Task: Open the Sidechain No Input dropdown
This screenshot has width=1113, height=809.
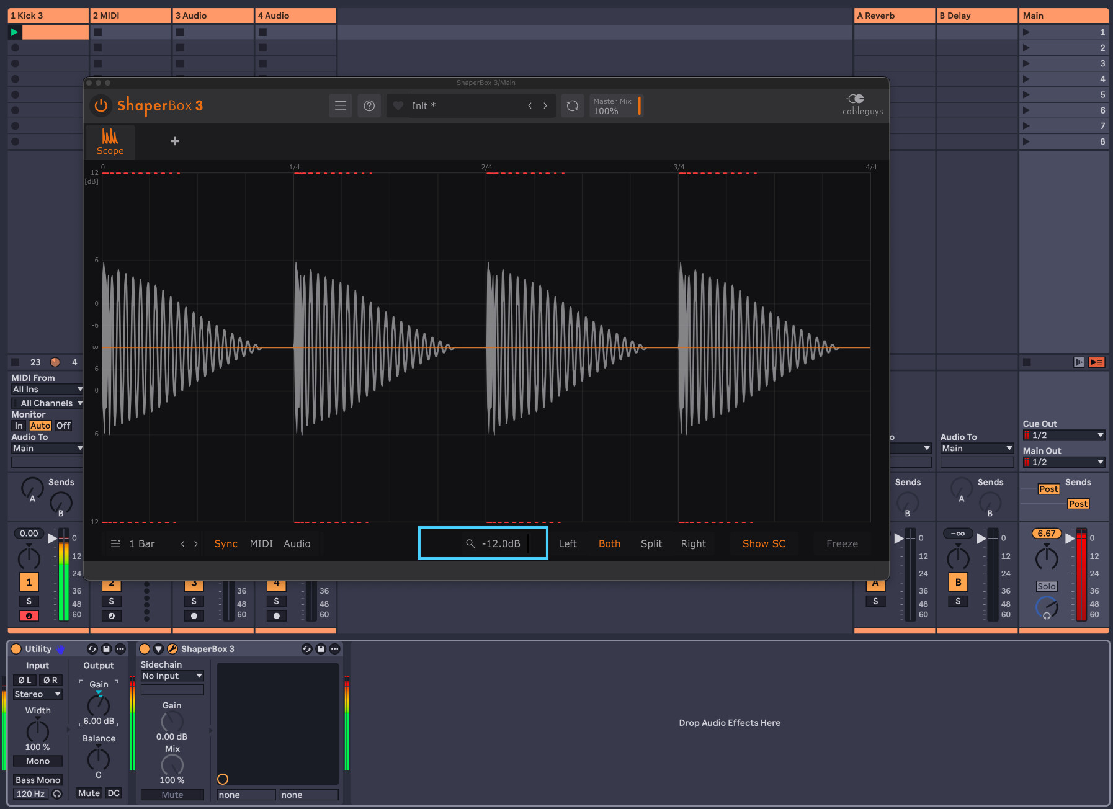Action: pos(172,676)
